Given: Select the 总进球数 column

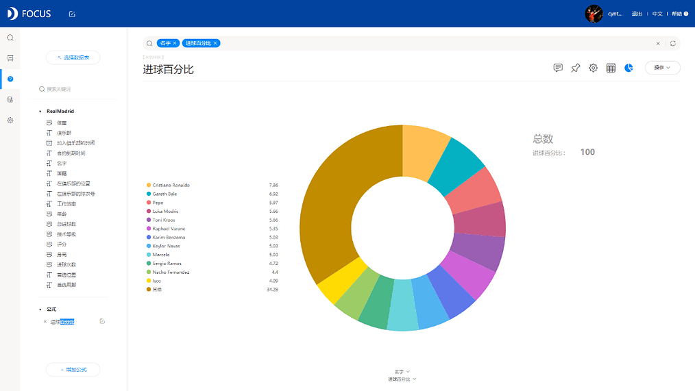Looking at the screenshot, I should [66, 225].
